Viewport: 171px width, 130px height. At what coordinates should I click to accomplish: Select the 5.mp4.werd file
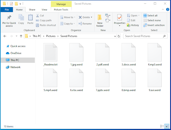(50, 80)
